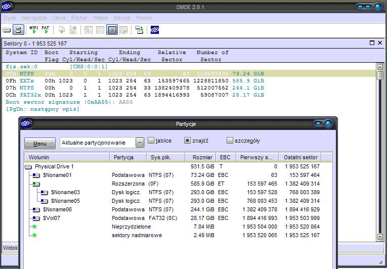Select the list view mode icon
This screenshot has height=269, width=387.
pos(100,30)
